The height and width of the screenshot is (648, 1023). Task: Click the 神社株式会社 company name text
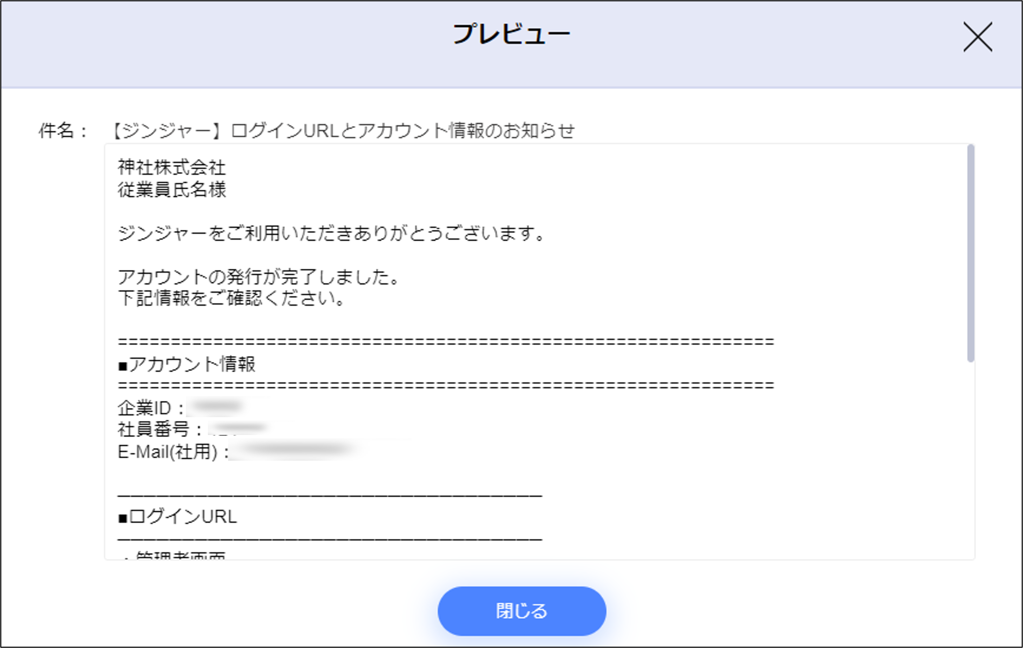point(172,167)
